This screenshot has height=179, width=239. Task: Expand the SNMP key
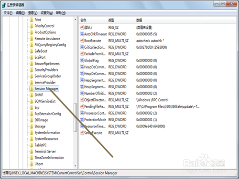pos(27,95)
